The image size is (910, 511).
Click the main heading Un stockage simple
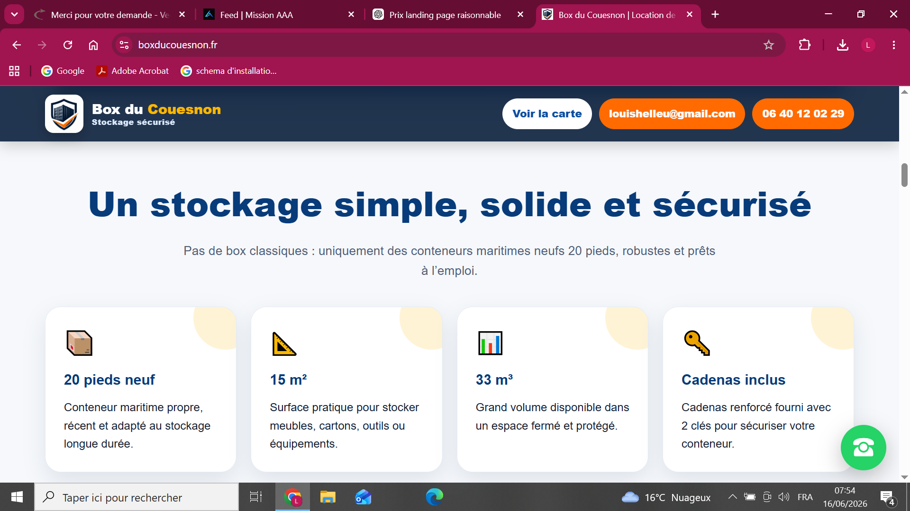click(449, 205)
